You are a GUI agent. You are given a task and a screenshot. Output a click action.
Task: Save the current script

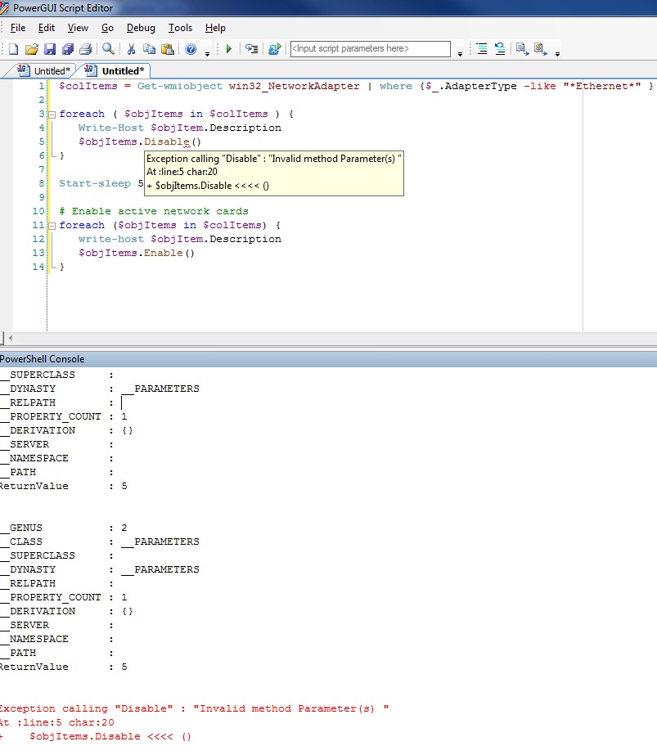50,48
